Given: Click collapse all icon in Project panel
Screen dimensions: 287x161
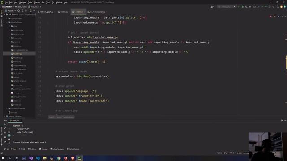Looking at the screenshot, I should 26,11.
